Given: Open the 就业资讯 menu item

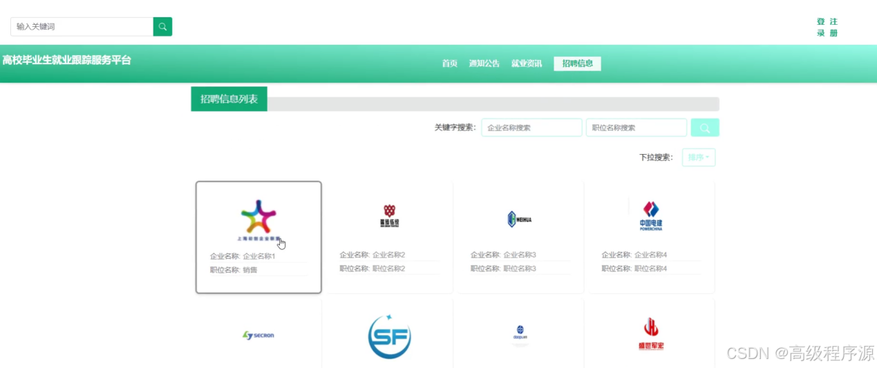Looking at the screenshot, I should coord(527,64).
